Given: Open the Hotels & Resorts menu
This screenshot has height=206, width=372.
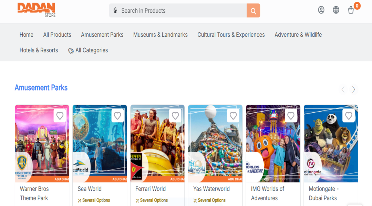Looking at the screenshot, I should pos(39,50).
